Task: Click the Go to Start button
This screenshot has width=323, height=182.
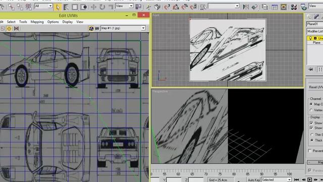Action: point(296,180)
